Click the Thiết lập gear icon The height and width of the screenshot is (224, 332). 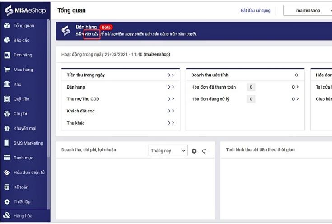[7, 202]
